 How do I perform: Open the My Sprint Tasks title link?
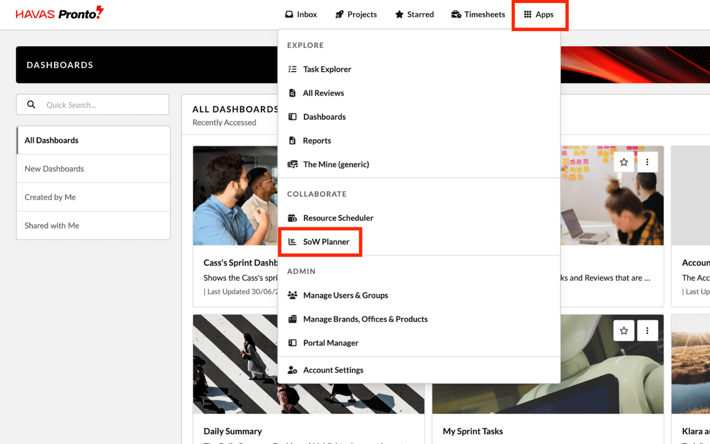[x=473, y=431]
